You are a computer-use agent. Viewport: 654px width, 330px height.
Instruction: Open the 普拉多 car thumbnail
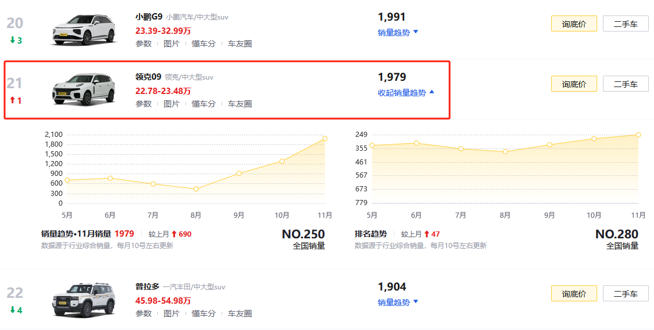pyautogui.click(x=84, y=300)
